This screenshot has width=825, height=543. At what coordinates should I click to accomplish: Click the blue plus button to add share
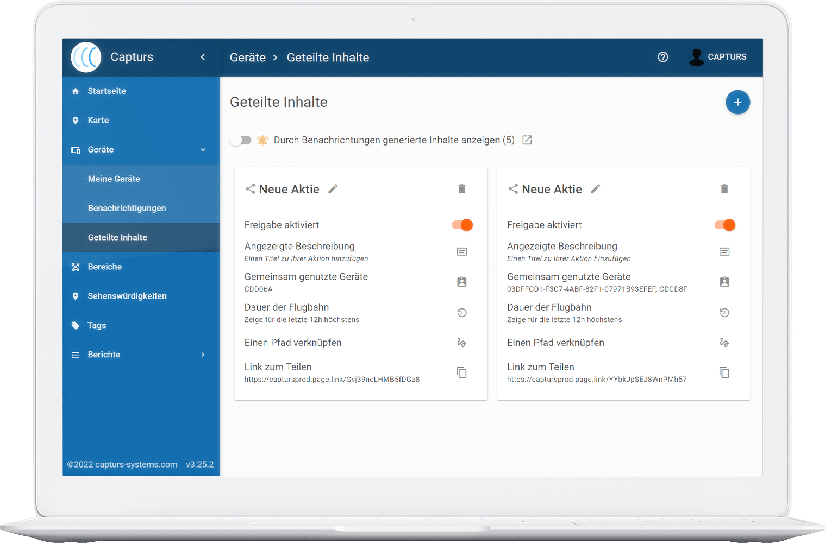(x=737, y=102)
